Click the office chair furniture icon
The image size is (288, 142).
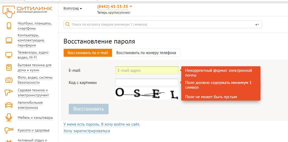tap(9, 118)
